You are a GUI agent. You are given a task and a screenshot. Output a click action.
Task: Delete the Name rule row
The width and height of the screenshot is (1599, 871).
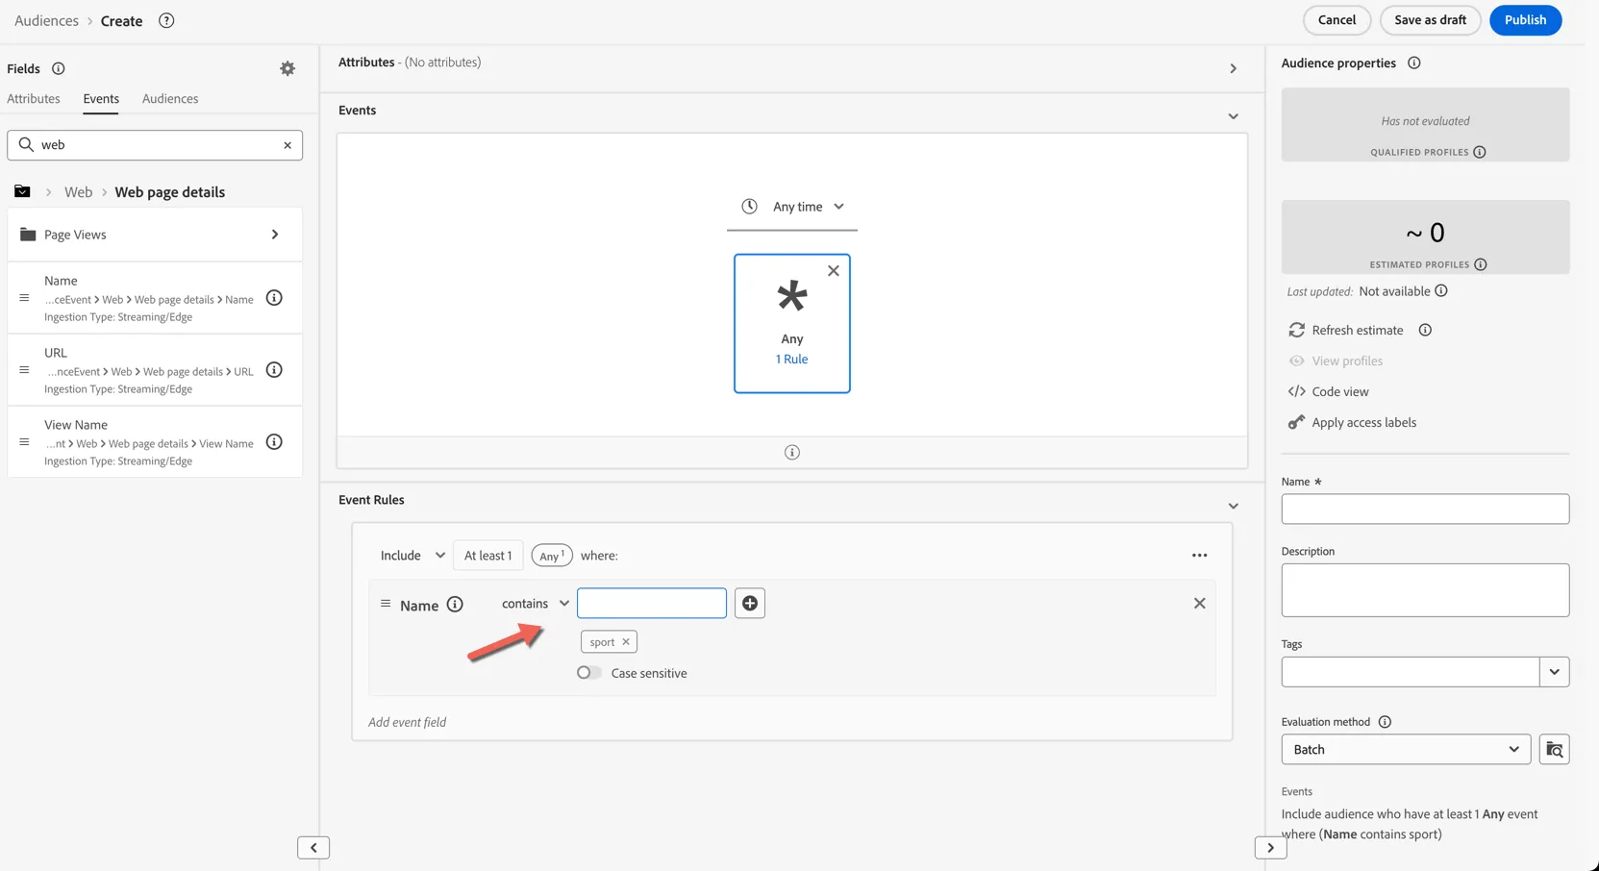pyautogui.click(x=1199, y=604)
